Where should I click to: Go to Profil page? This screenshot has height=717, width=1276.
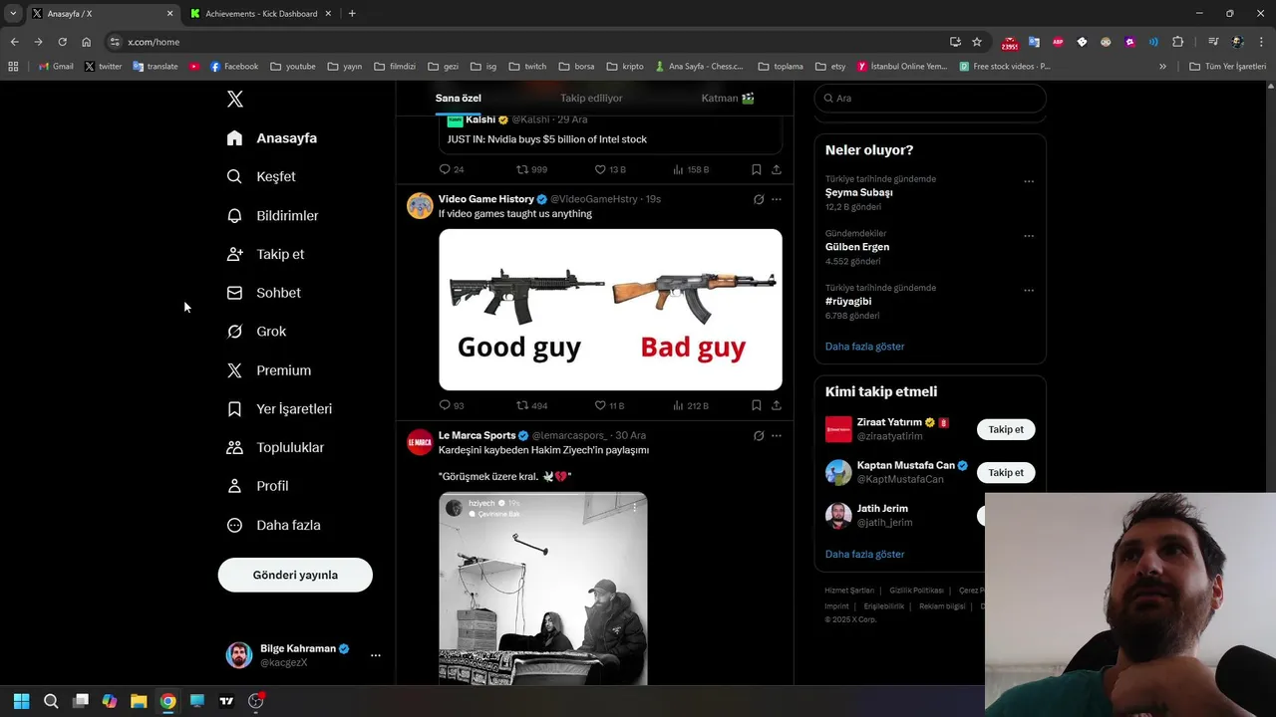(257, 486)
